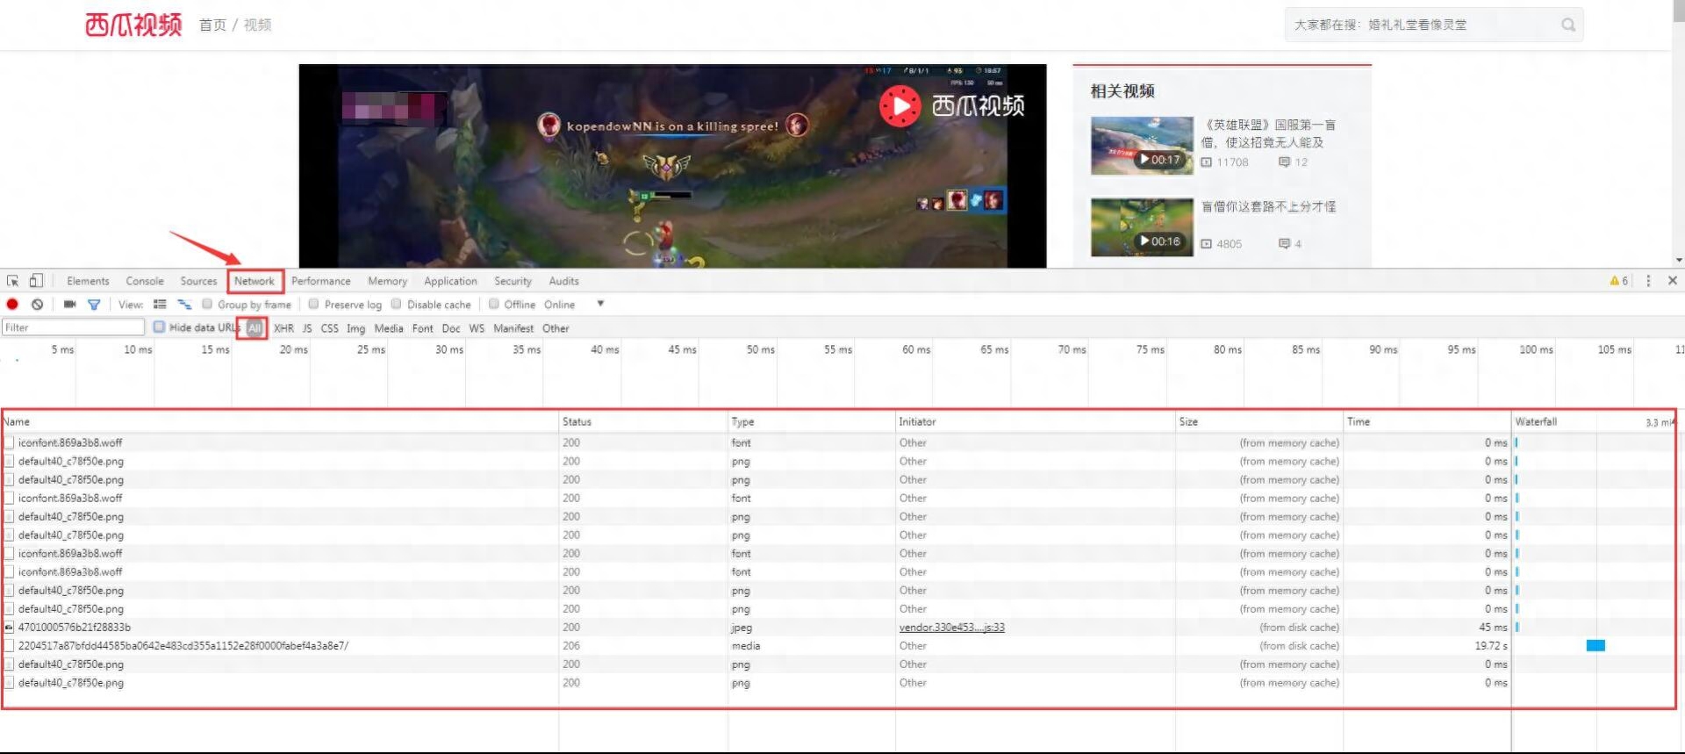Filter requests by Img

pos(355,328)
